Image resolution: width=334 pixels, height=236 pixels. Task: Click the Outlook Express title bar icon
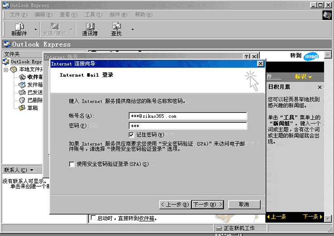click(x=6, y=5)
